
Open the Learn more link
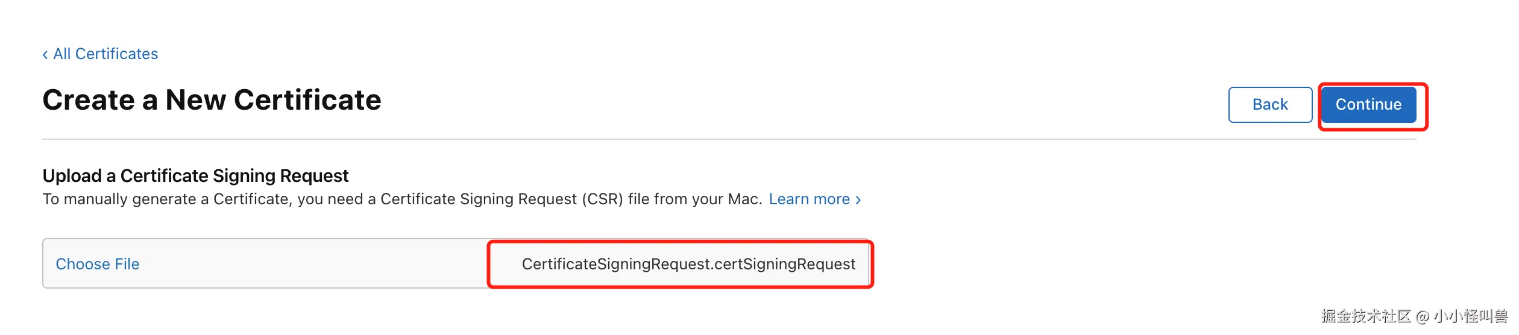pos(809,199)
